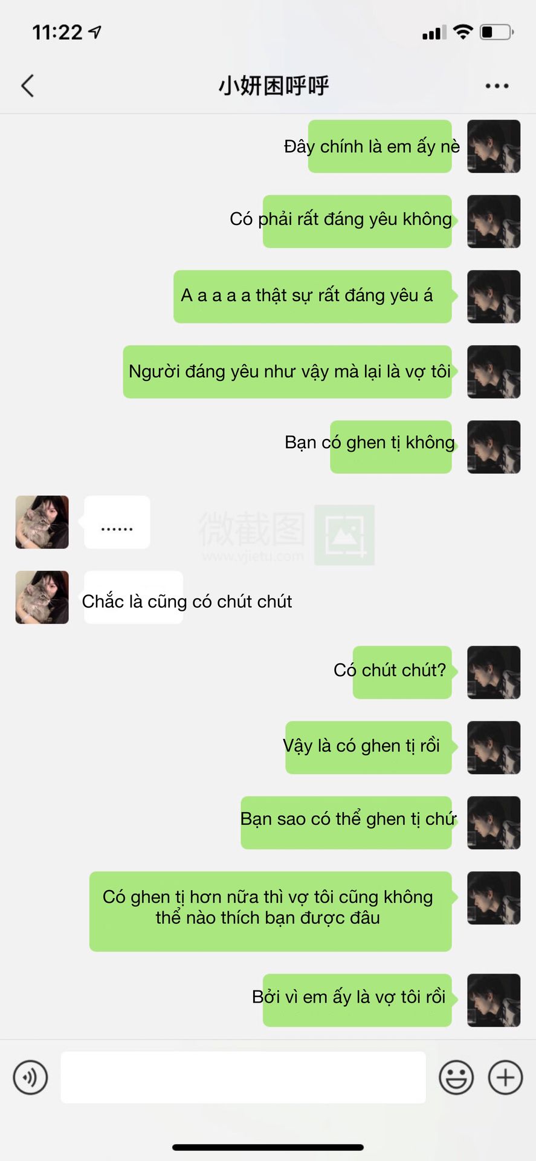The height and width of the screenshot is (1161, 536).
Task: Tap the message text input field
Action: tap(244, 1077)
